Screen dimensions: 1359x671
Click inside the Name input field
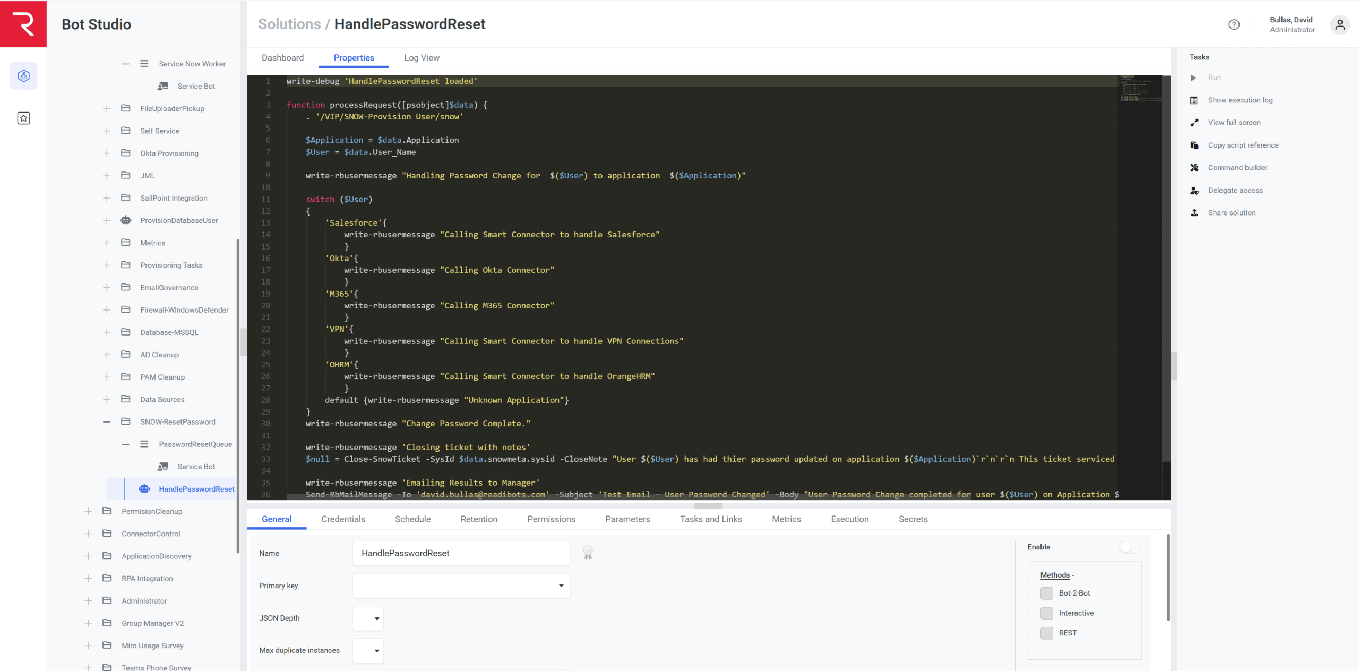(x=460, y=553)
